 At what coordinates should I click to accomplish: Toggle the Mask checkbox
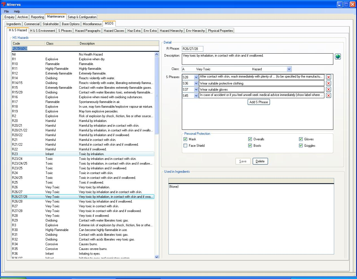[x=185, y=139]
